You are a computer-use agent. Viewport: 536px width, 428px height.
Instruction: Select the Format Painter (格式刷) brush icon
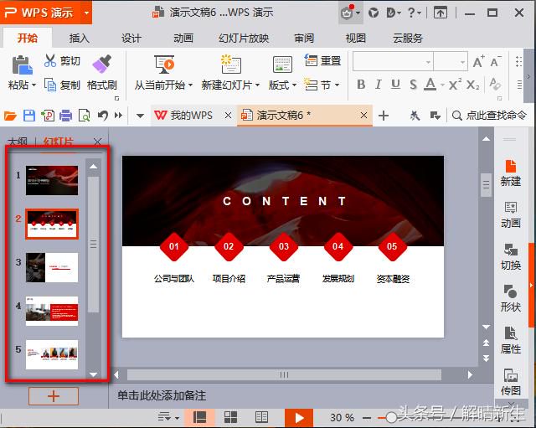pyautogui.click(x=102, y=64)
